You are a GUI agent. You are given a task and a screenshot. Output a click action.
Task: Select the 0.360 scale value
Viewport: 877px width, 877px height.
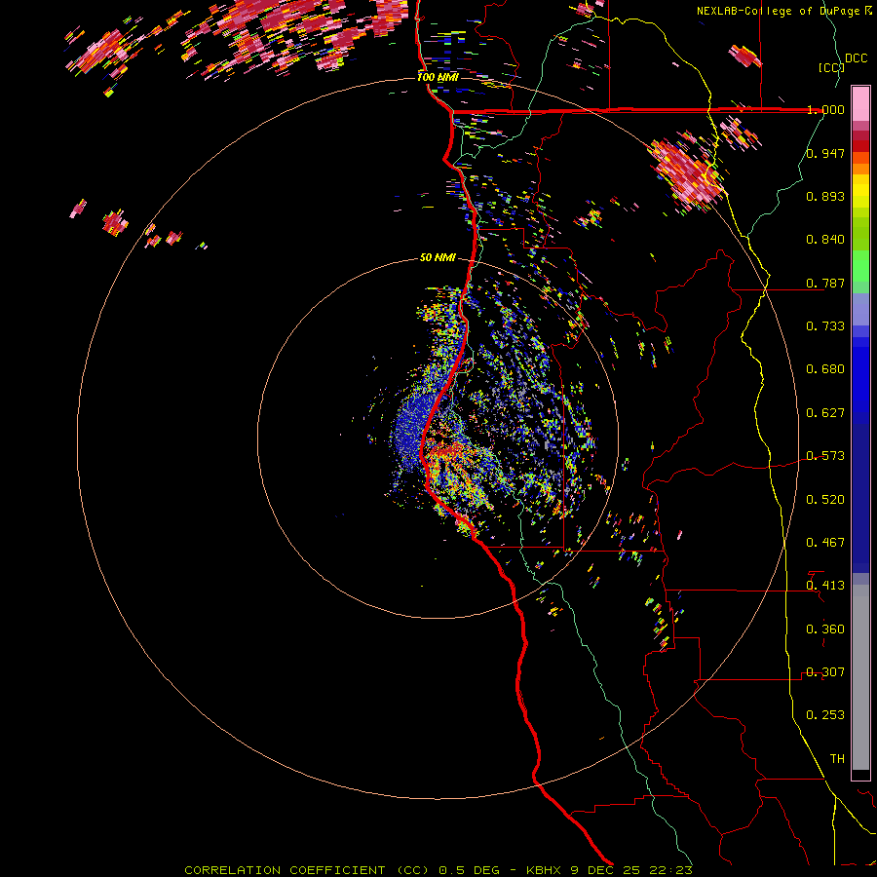[x=825, y=629]
